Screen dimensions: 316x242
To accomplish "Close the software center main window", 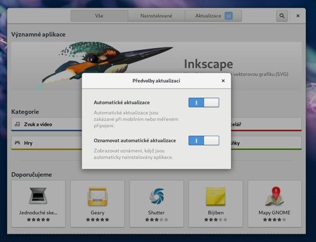I will pos(298,16).
